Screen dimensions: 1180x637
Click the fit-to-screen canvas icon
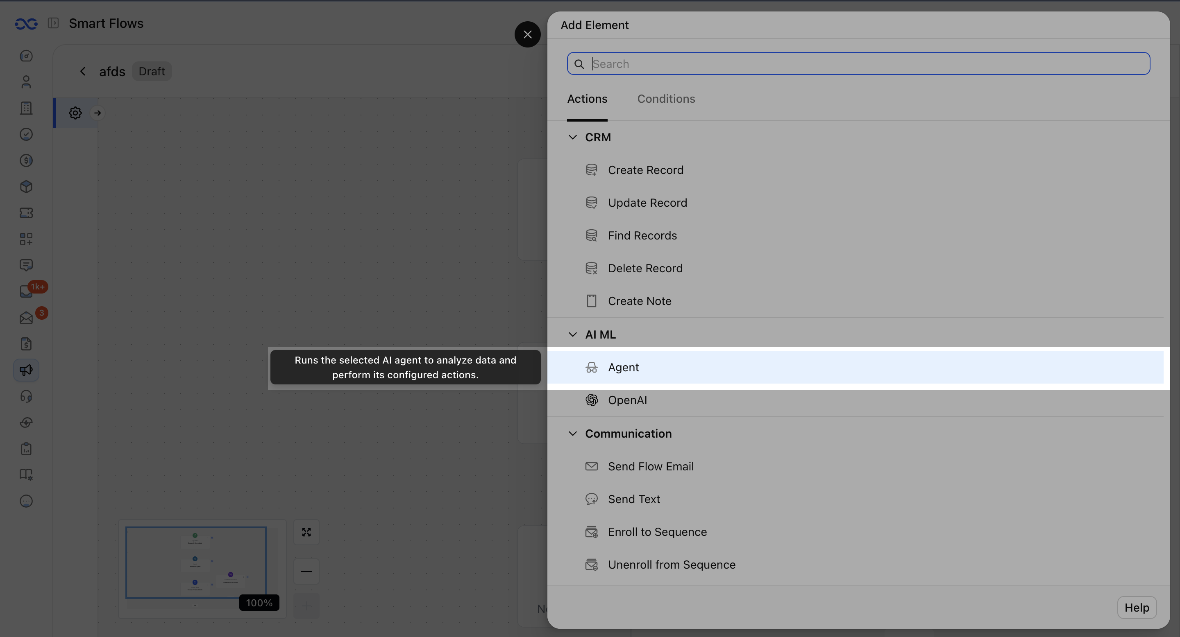click(306, 532)
